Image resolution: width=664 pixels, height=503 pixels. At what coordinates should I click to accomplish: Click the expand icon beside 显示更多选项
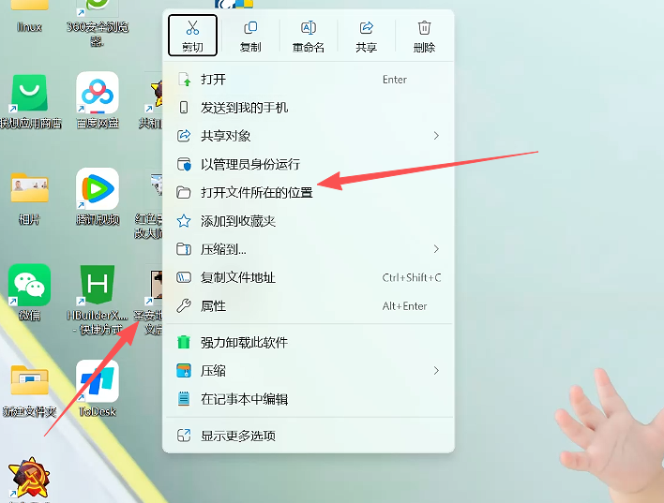tap(184, 436)
